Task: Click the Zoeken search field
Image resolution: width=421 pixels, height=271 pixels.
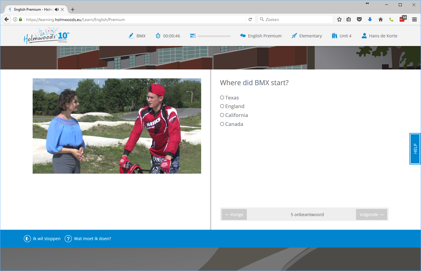Action: [295, 20]
